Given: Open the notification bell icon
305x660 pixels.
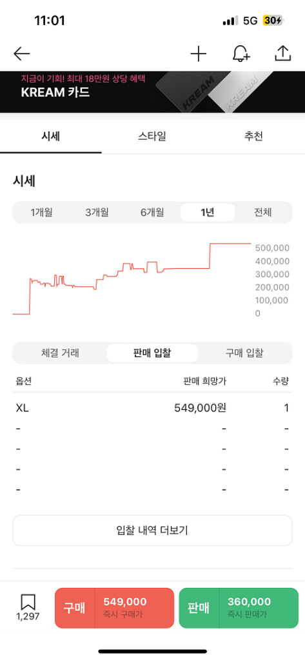Looking at the screenshot, I should pos(241,54).
